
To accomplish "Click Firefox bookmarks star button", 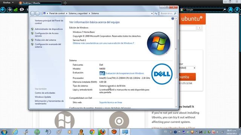I will (x=237, y=10).
